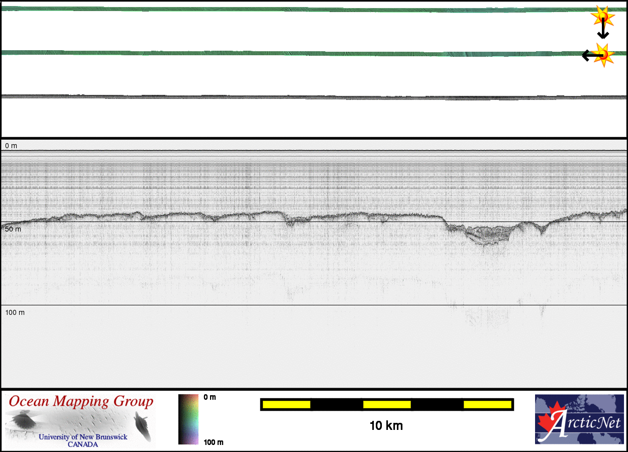Click the 100 m color legend label

click(x=214, y=442)
